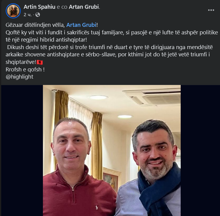Click the 'Rrofsh e qofsh !' line
The width and height of the screenshot is (220, 216).
point(25,69)
